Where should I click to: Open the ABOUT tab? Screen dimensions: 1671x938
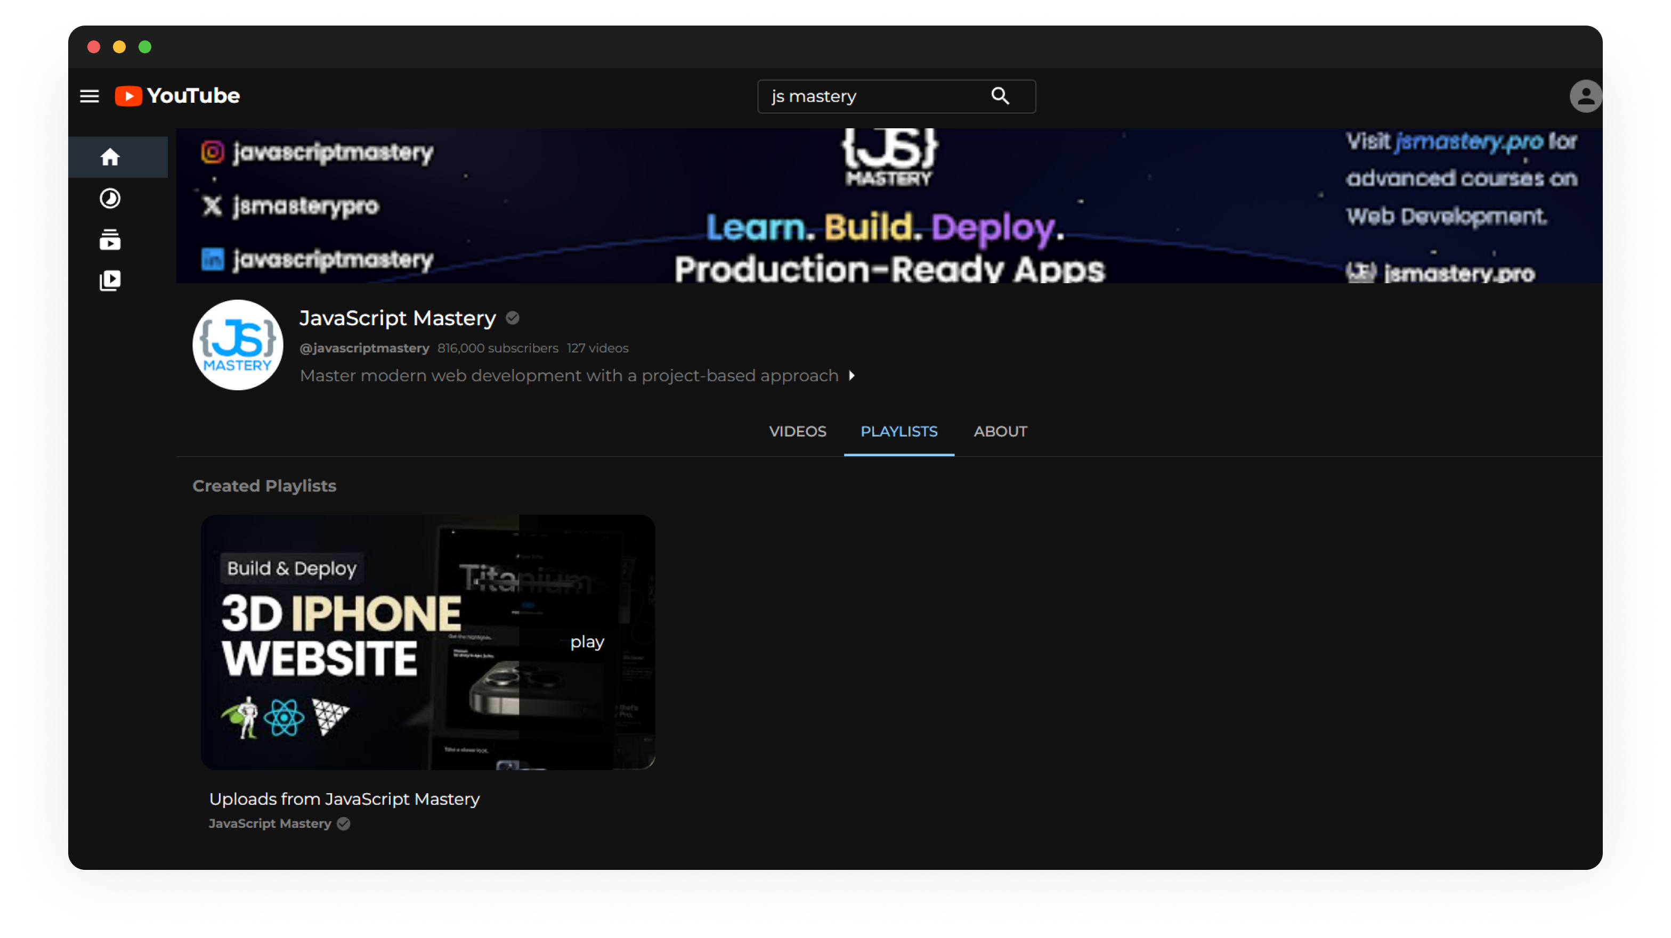[x=1000, y=432]
